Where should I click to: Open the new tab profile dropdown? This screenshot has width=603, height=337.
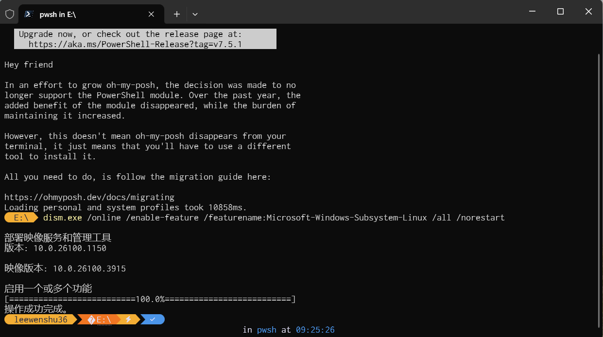click(x=195, y=14)
